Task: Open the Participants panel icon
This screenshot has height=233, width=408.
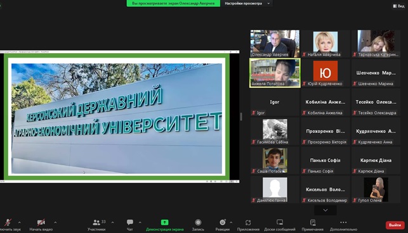Action: pos(96,222)
